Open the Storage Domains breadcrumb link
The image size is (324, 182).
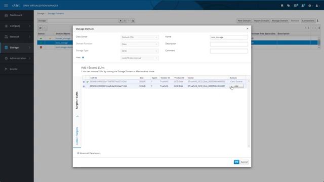pos(56,14)
